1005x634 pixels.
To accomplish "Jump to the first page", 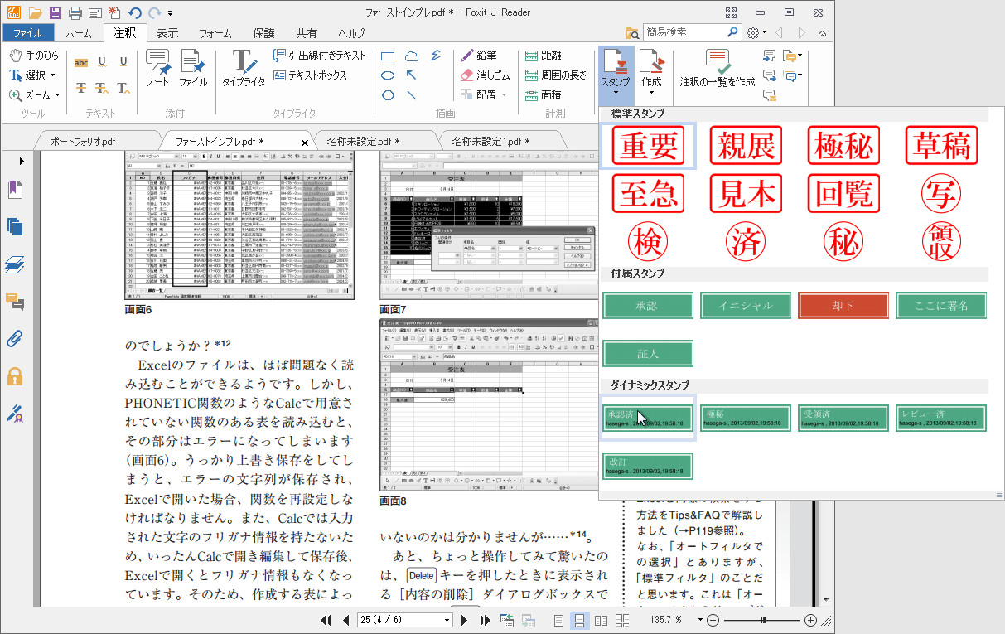I will pyautogui.click(x=326, y=620).
